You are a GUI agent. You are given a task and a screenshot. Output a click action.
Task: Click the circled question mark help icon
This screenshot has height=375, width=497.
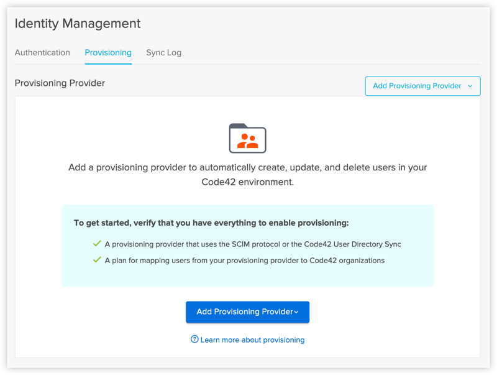(x=194, y=340)
